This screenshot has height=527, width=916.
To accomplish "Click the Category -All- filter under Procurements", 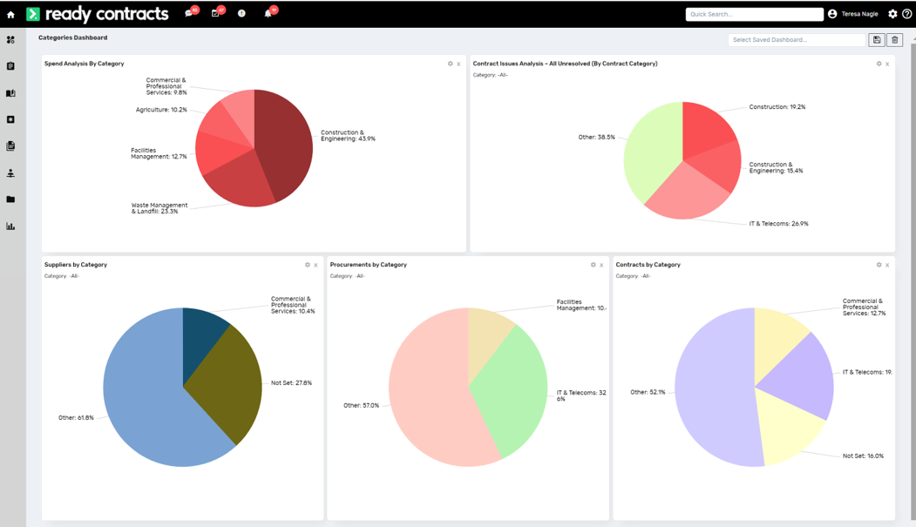I will pyautogui.click(x=348, y=276).
